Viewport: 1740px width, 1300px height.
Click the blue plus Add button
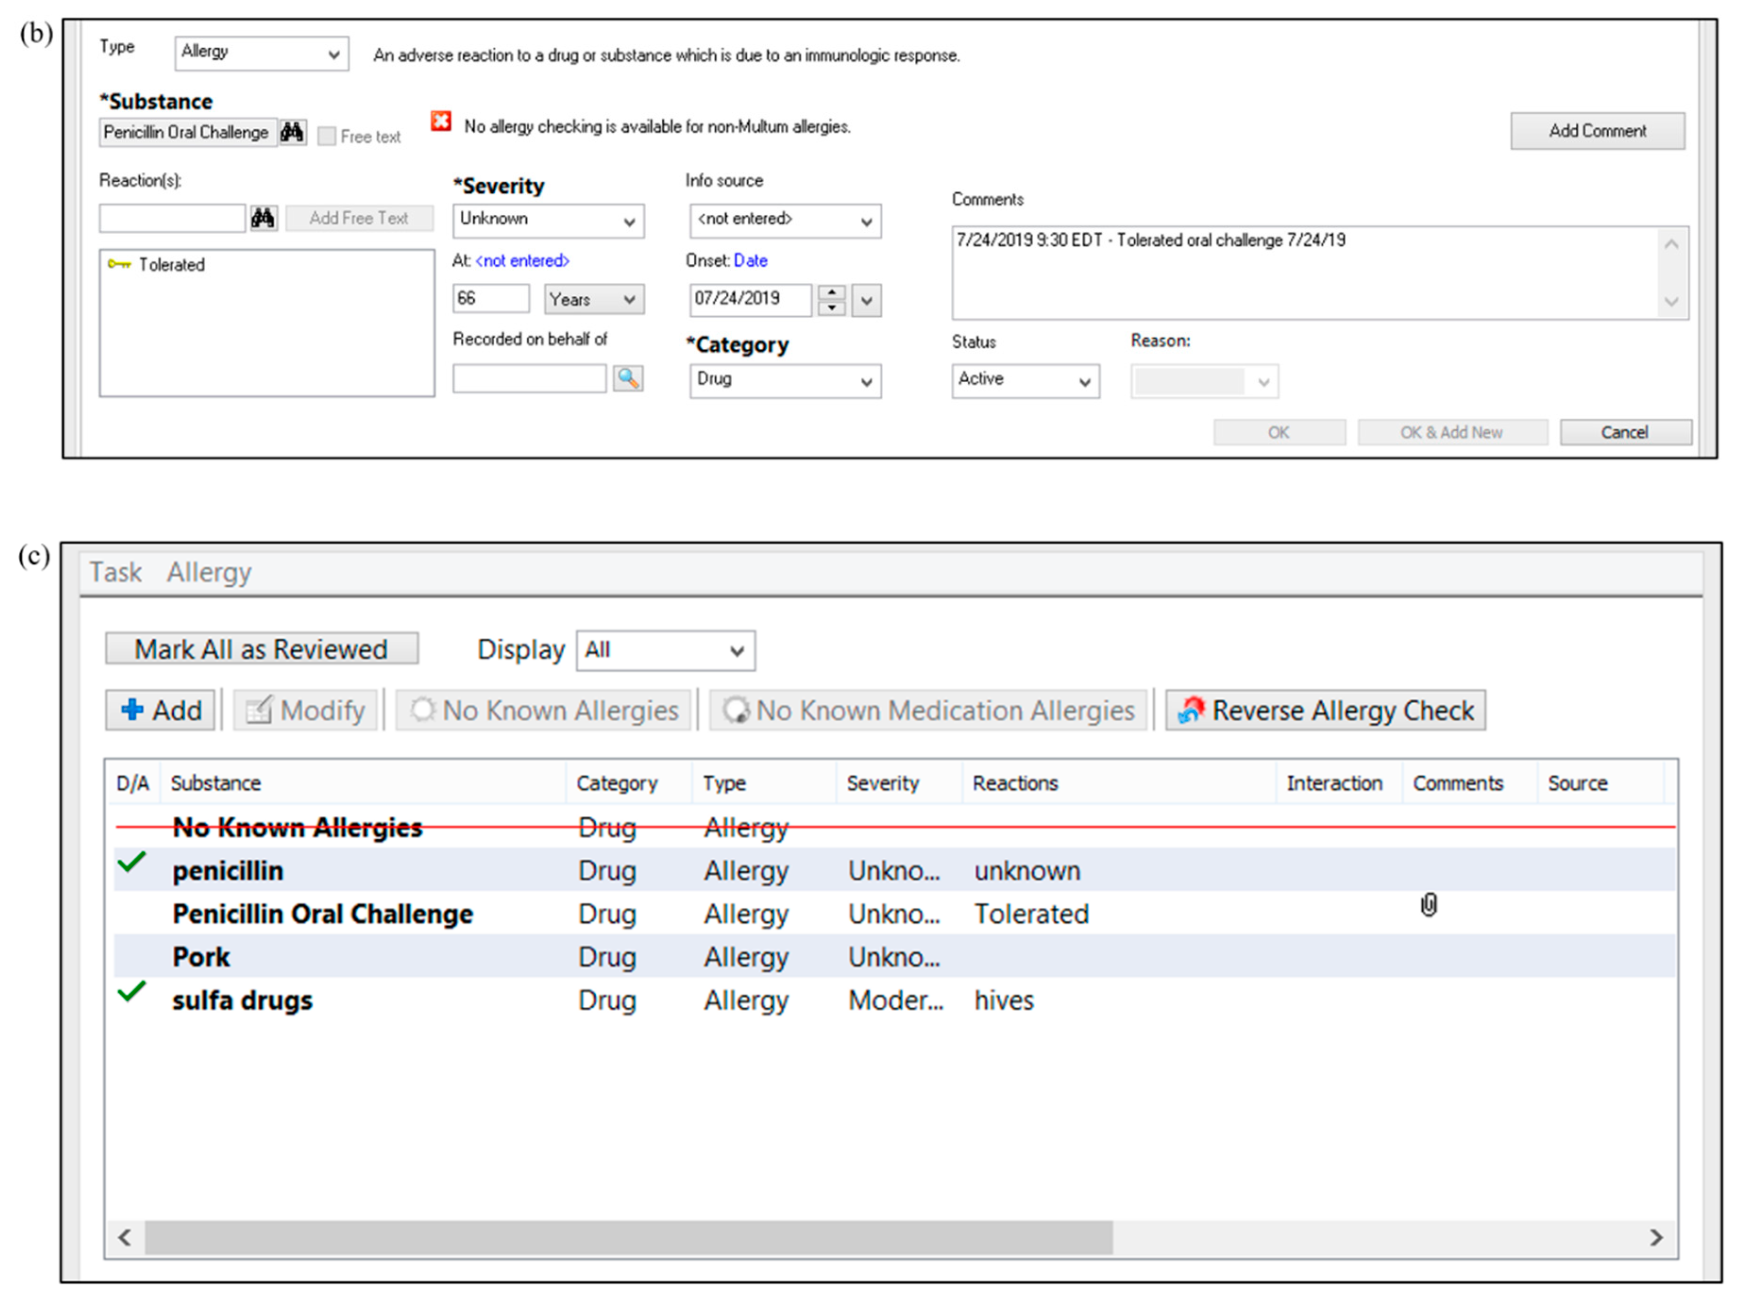160,711
